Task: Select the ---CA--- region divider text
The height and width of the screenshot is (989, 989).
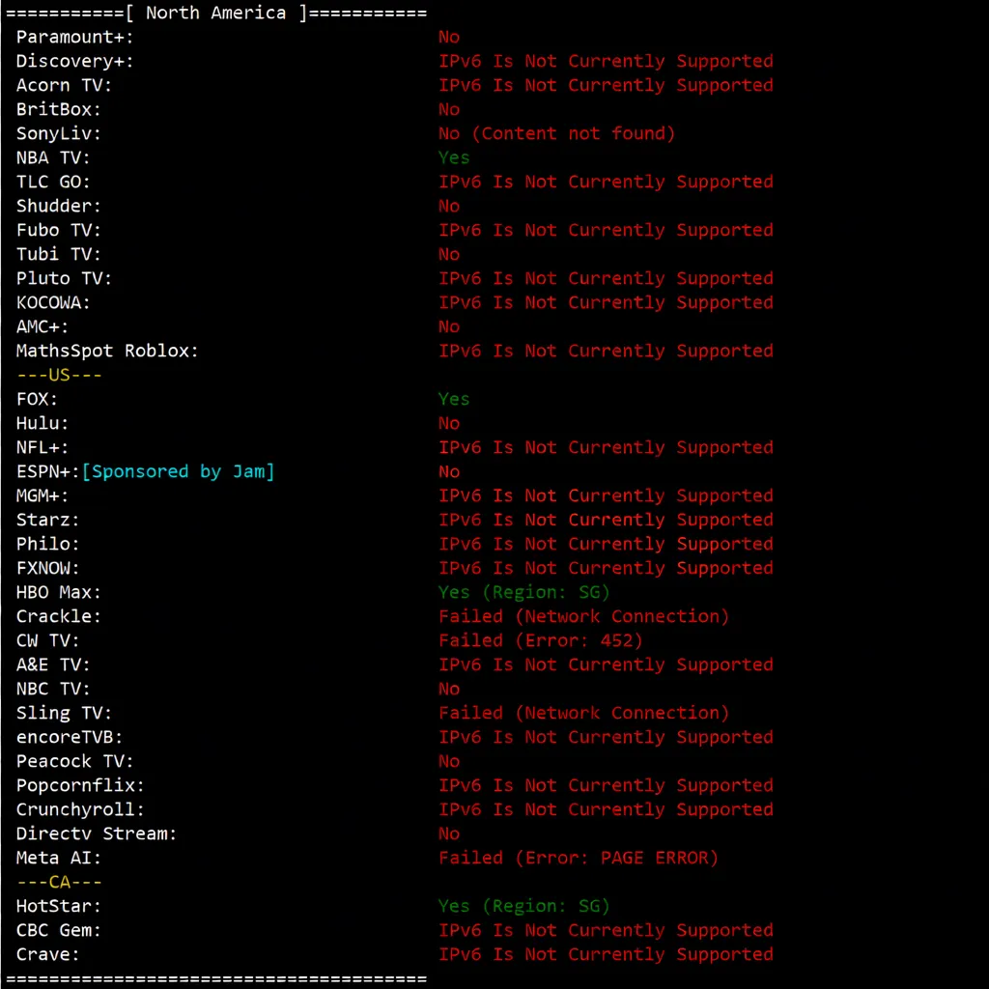Action: click(59, 882)
